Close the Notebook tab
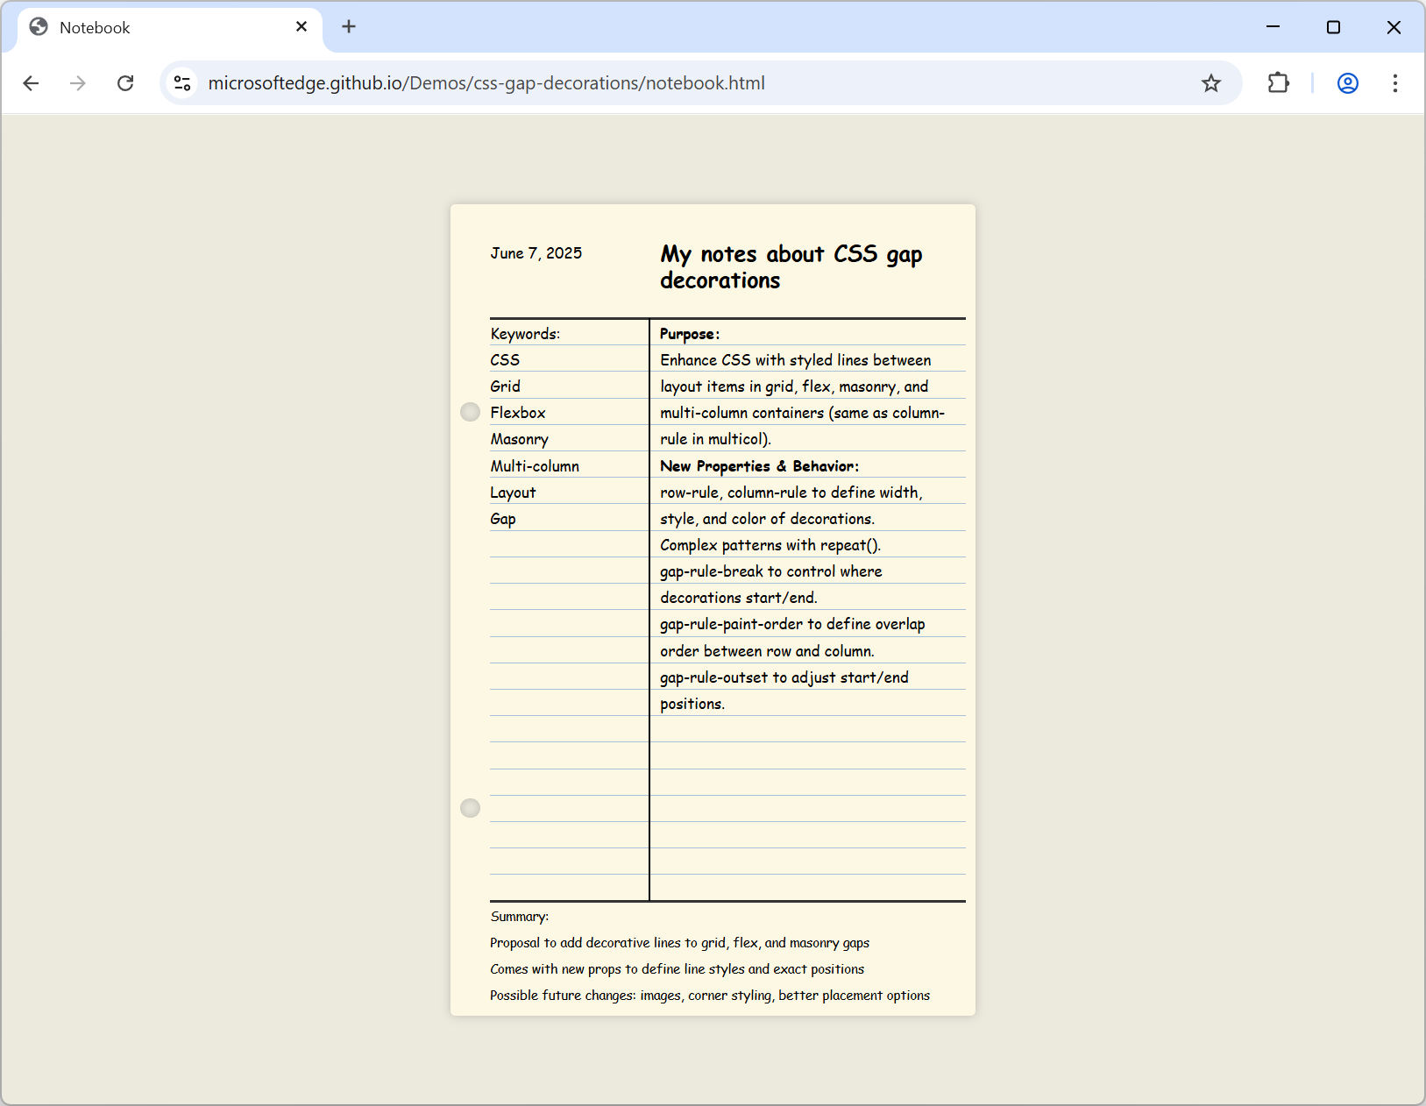 [302, 26]
